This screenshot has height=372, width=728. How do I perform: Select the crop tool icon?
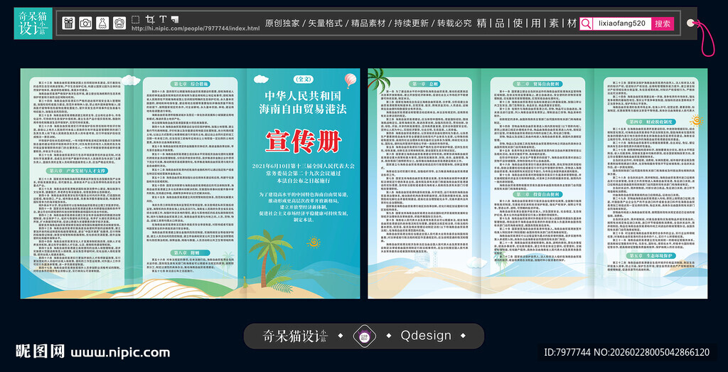[149, 19]
